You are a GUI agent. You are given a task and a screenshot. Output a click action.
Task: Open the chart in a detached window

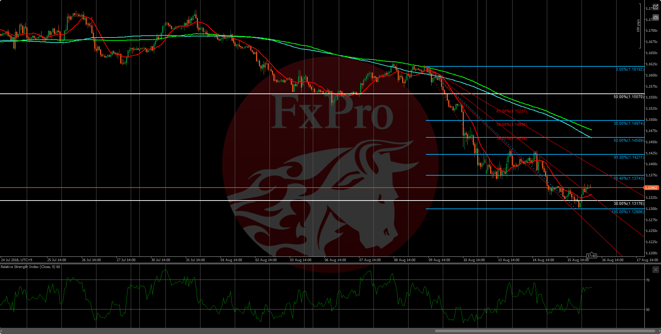[x=656, y=7]
